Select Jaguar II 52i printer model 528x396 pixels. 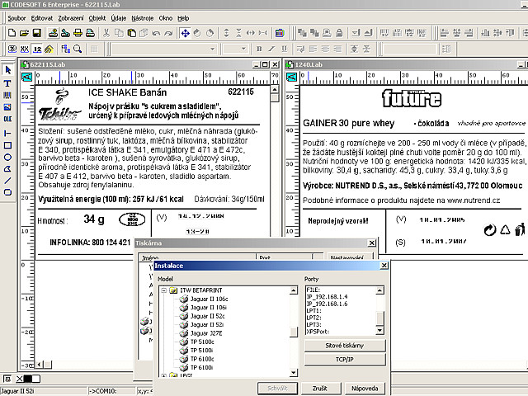pos(207,324)
